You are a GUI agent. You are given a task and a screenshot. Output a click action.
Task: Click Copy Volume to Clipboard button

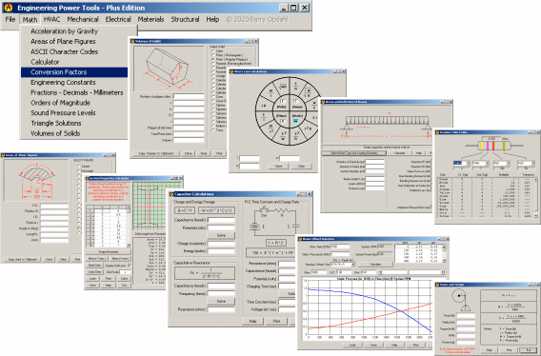(x=154, y=153)
